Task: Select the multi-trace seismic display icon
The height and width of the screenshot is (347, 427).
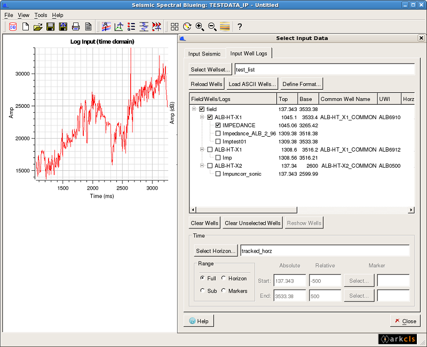Action: (155, 27)
